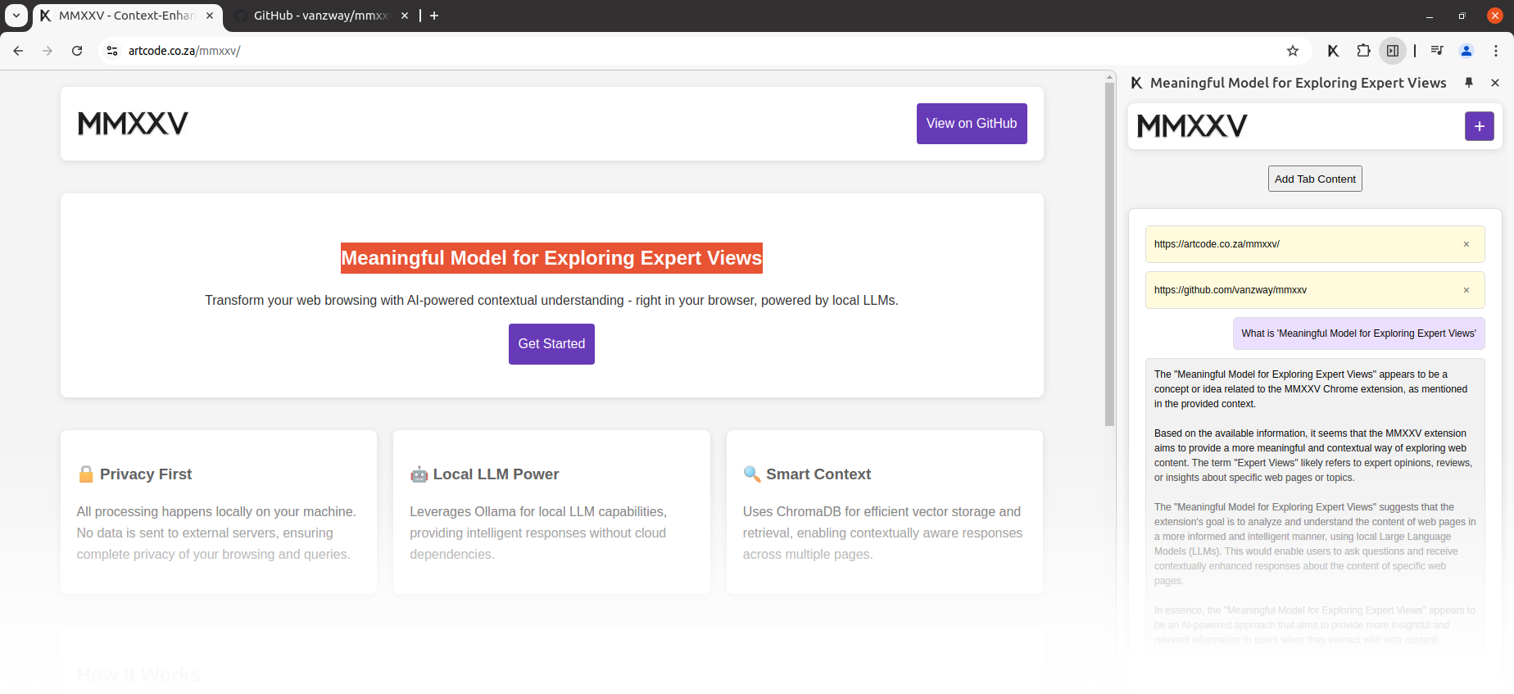Click the user question chat bubble

(x=1359, y=333)
